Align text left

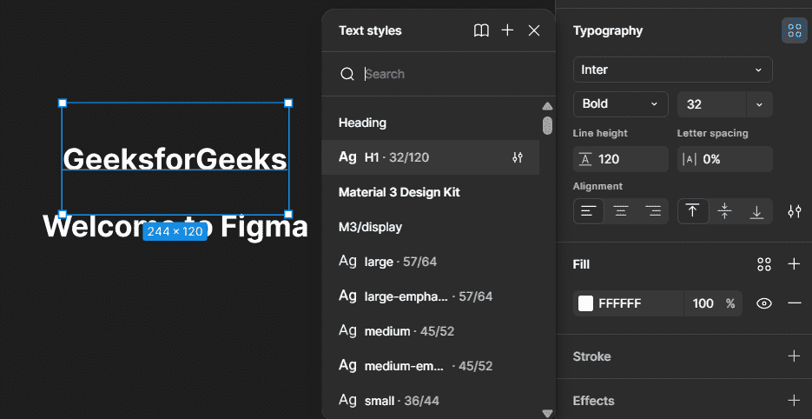click(589, 211)
